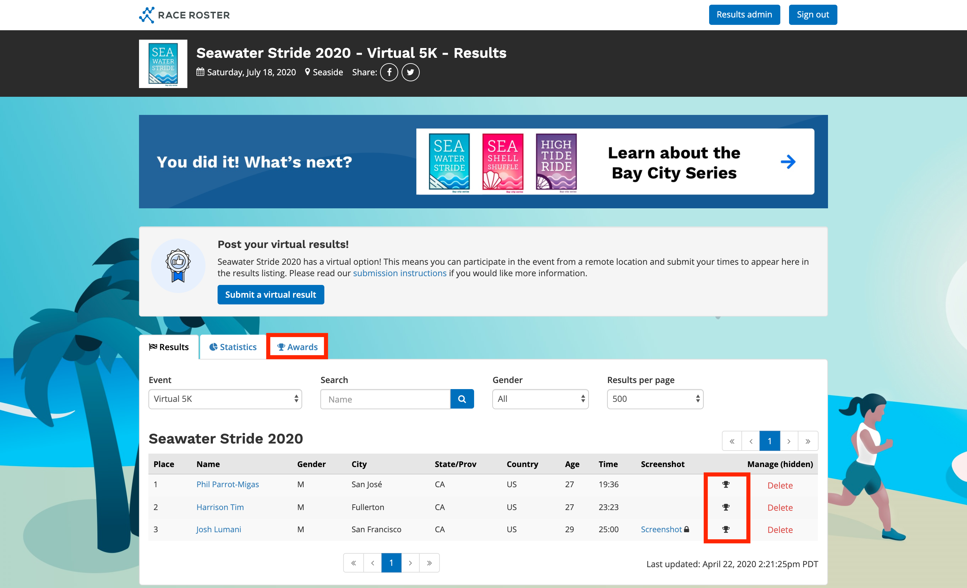Image resolution: width=967 pixels, height=588 pixels.
Task: Click the thumbs-up ribbon badge icon
Action: (178, 265)
